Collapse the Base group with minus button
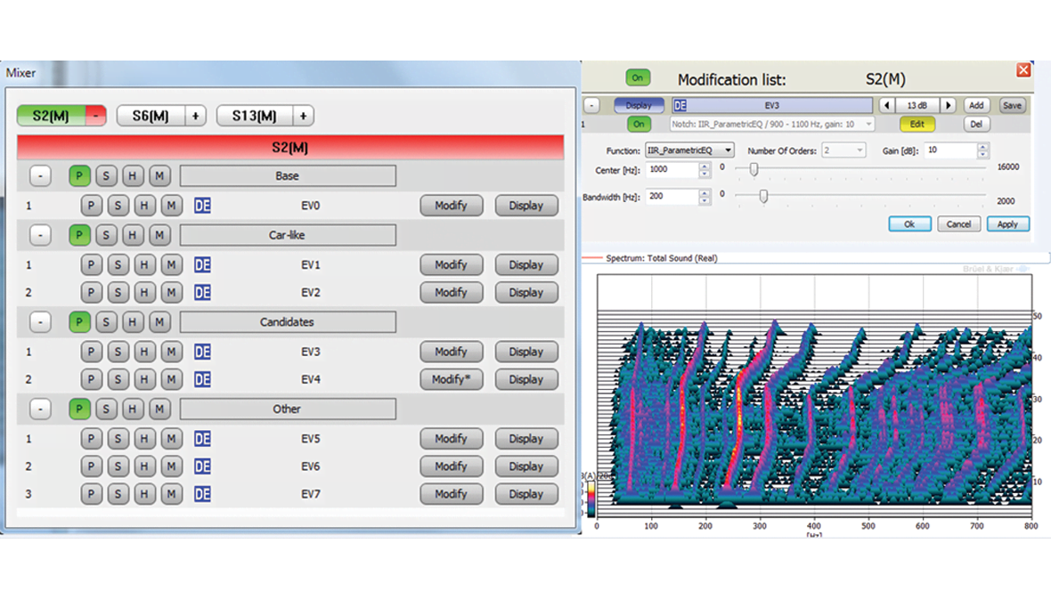 click(40, 176)
